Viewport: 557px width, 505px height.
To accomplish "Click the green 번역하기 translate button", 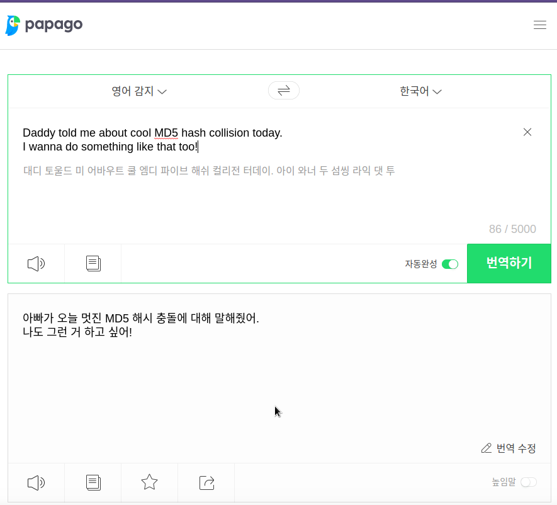I will pos(509,263).
